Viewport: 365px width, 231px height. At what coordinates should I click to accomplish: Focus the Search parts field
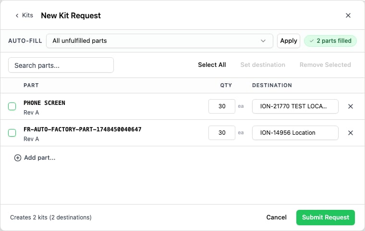click(x=61, y=65)
